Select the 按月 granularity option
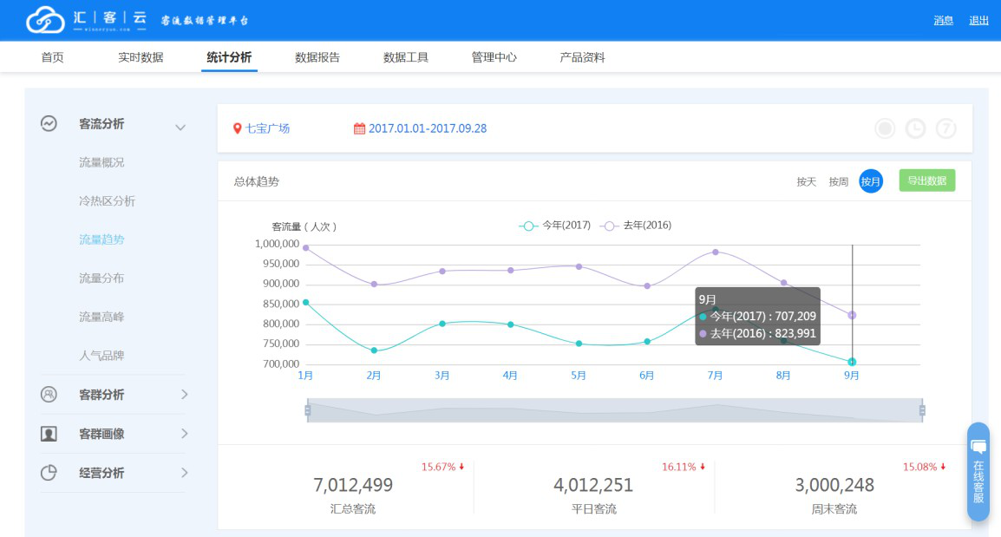Viewport: 1001px width, 537px height. point(871,181)
